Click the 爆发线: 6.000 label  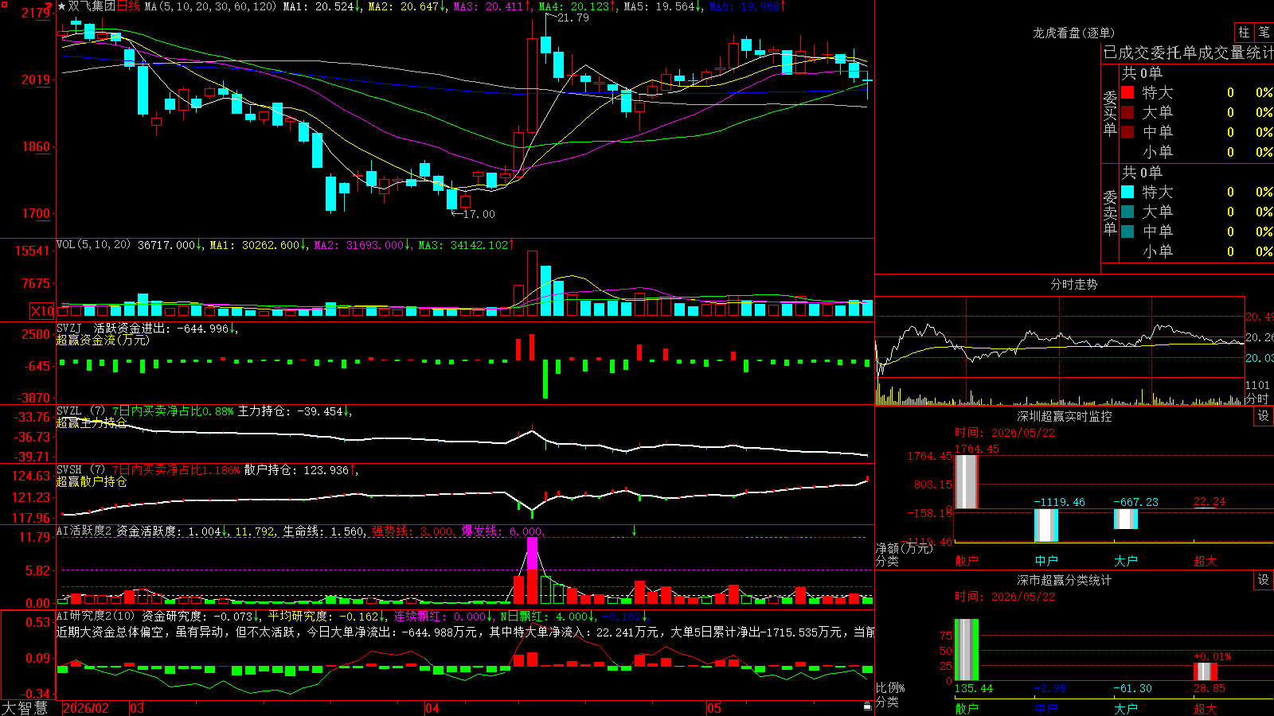pos(502,531)
